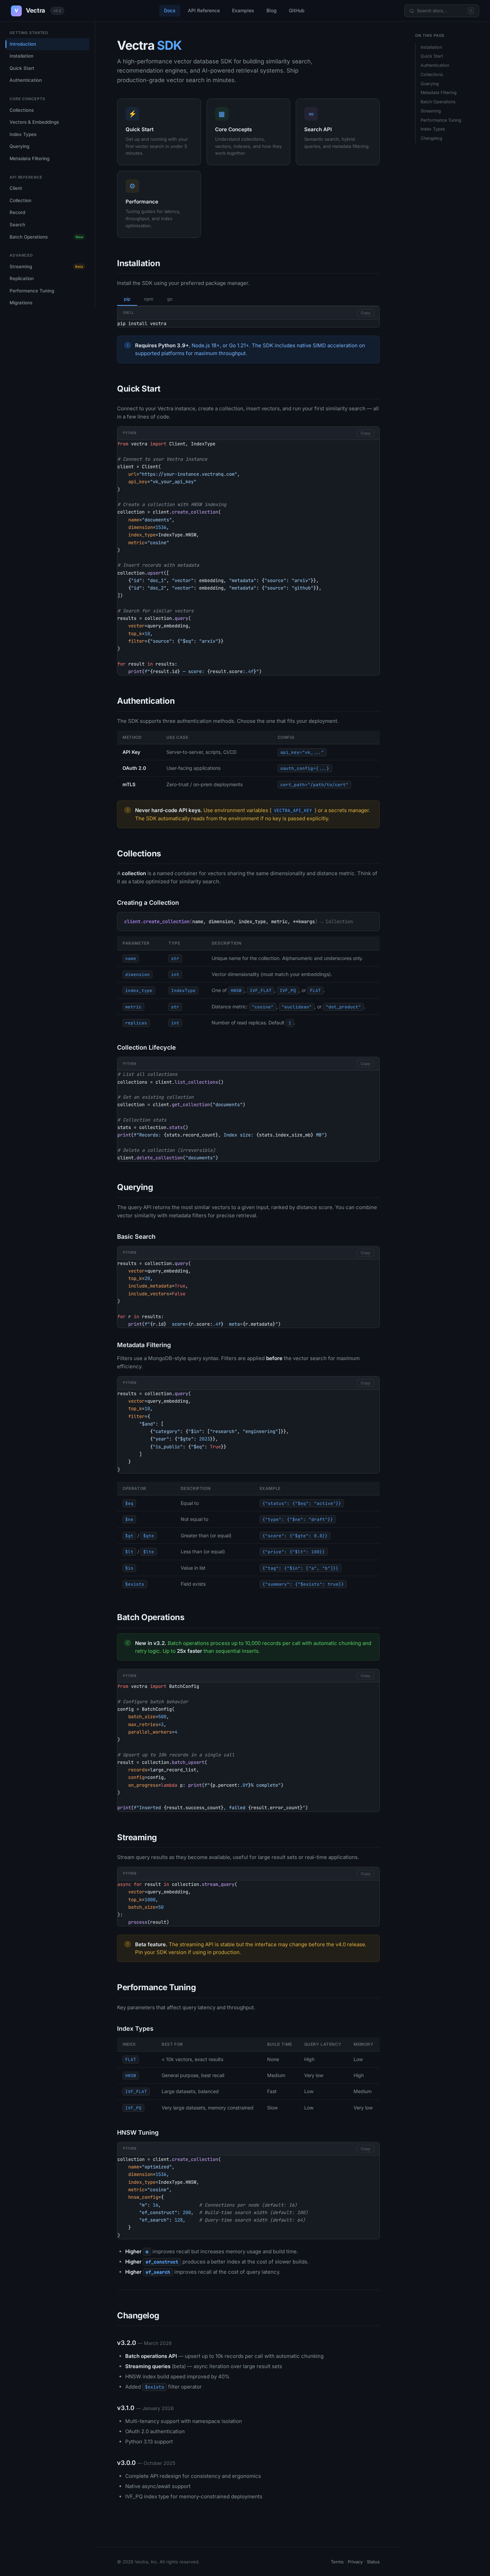Screen dimensions: 490x2576
Task: Click info icon in Python requirements callout
Action: click(x=128, y=345)
